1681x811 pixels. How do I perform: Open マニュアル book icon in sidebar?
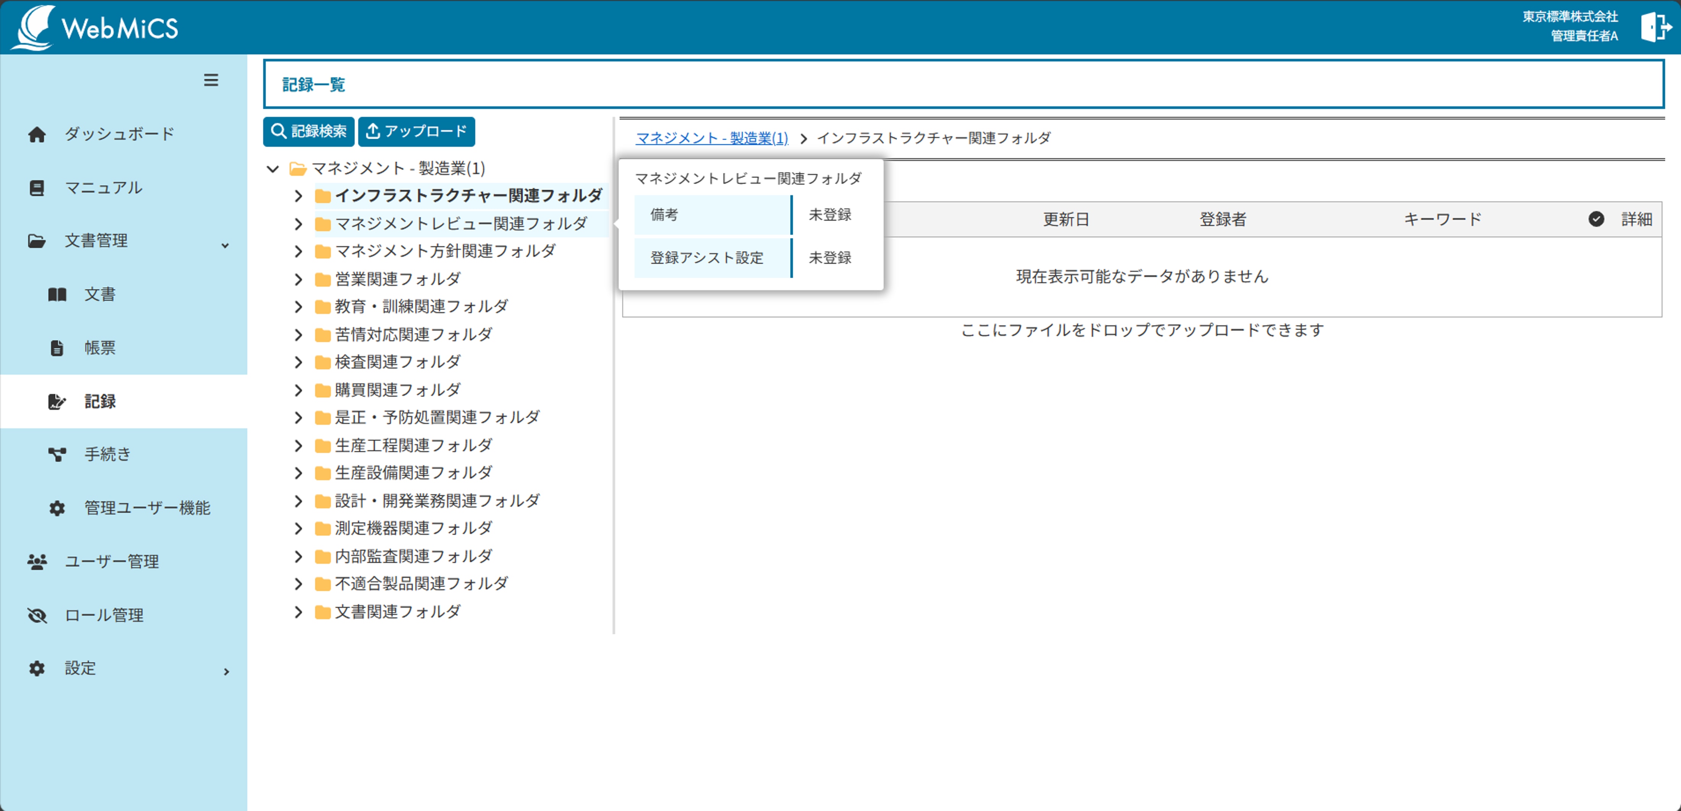(37, 188)
